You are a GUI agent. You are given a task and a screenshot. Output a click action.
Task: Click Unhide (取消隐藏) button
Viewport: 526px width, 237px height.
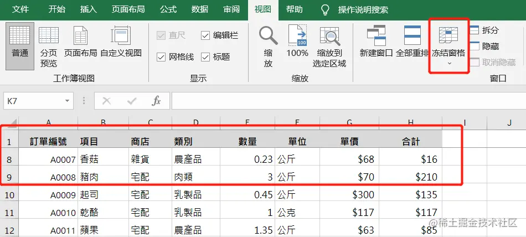coord(493,62)
